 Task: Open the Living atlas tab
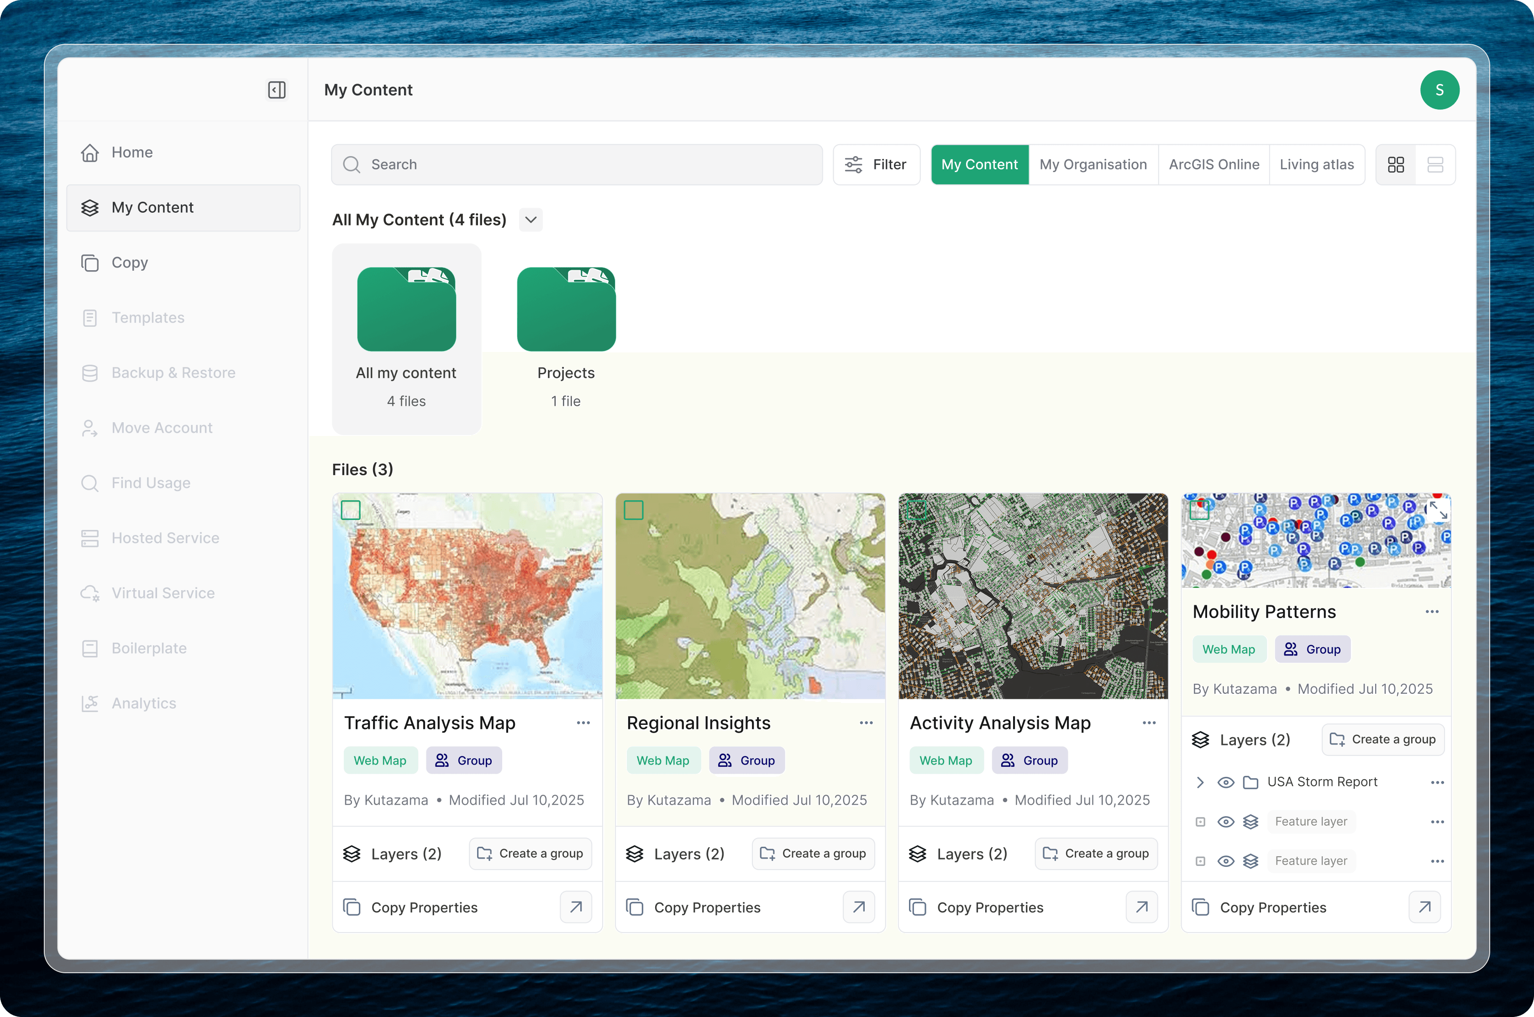[x=1316, y=165]
